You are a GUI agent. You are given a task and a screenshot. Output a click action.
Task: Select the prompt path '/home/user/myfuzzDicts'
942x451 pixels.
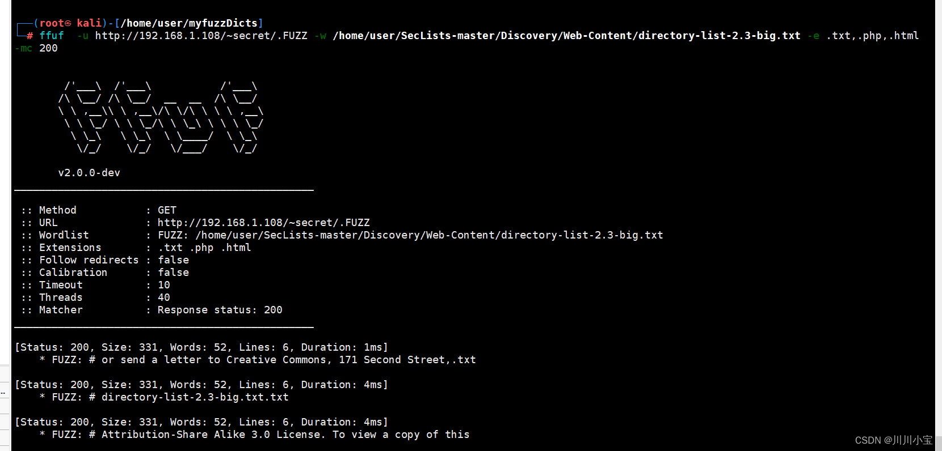189,23
